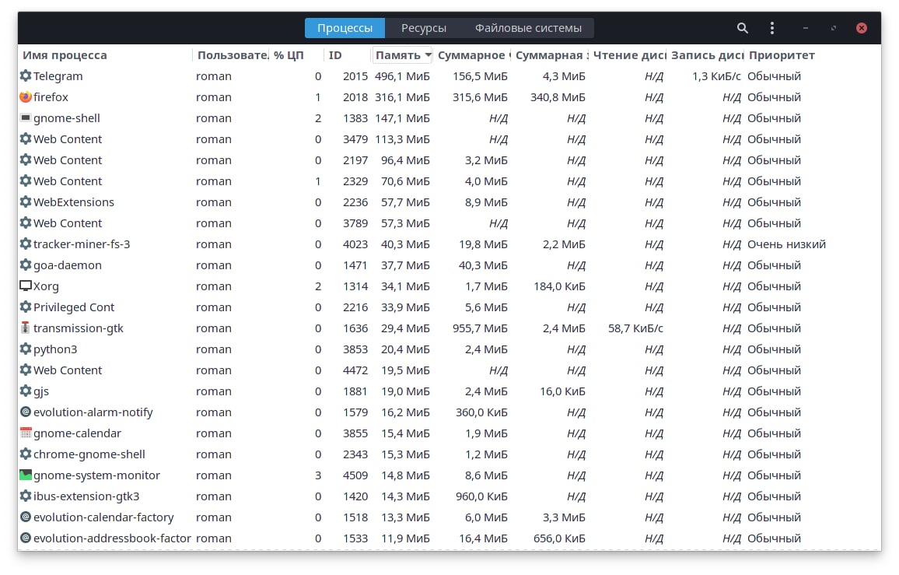Switch to the Ресурсы tab
Viewport: 899px width, 575px height.
[424, 28]
